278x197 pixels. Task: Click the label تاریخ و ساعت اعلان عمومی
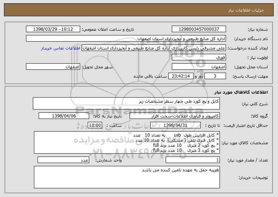[x=108, y=30]
